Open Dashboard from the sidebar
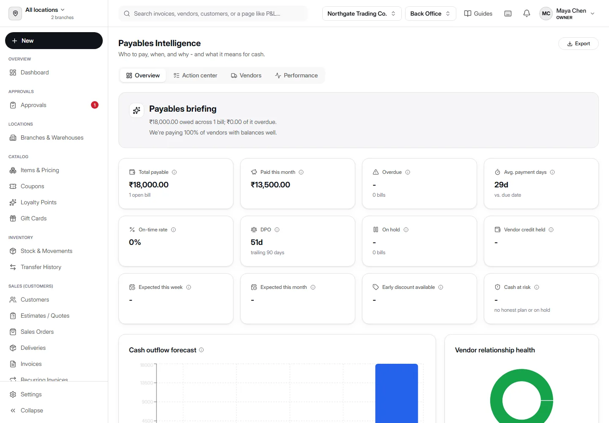 click(x=54, y=72)
